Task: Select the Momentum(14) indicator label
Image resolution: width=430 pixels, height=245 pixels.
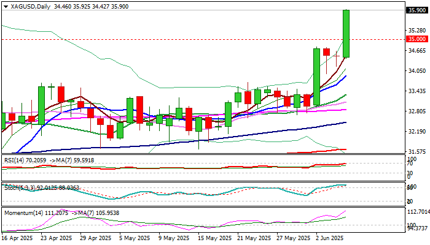Action: (23, 212)
